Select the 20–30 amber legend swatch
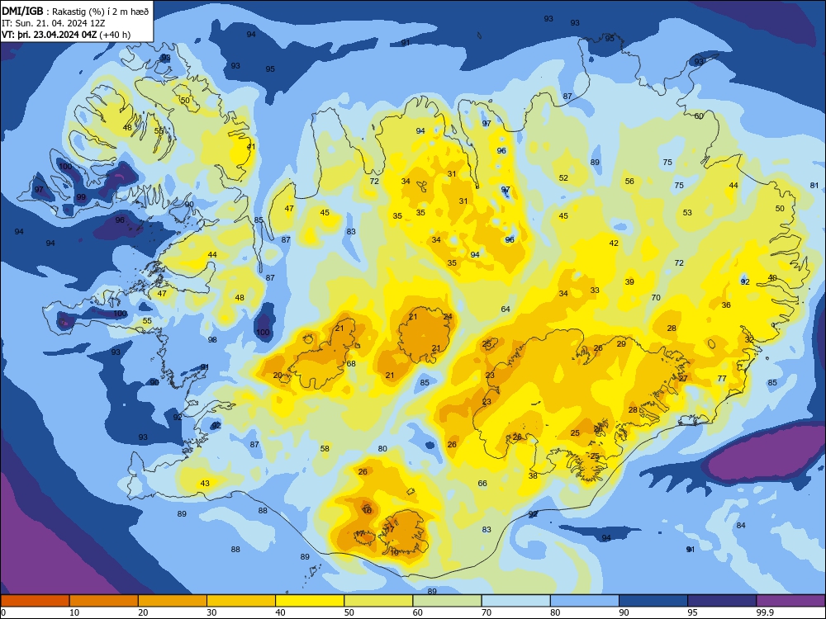This screenshot has height=619, width=826. pos(173,601)
